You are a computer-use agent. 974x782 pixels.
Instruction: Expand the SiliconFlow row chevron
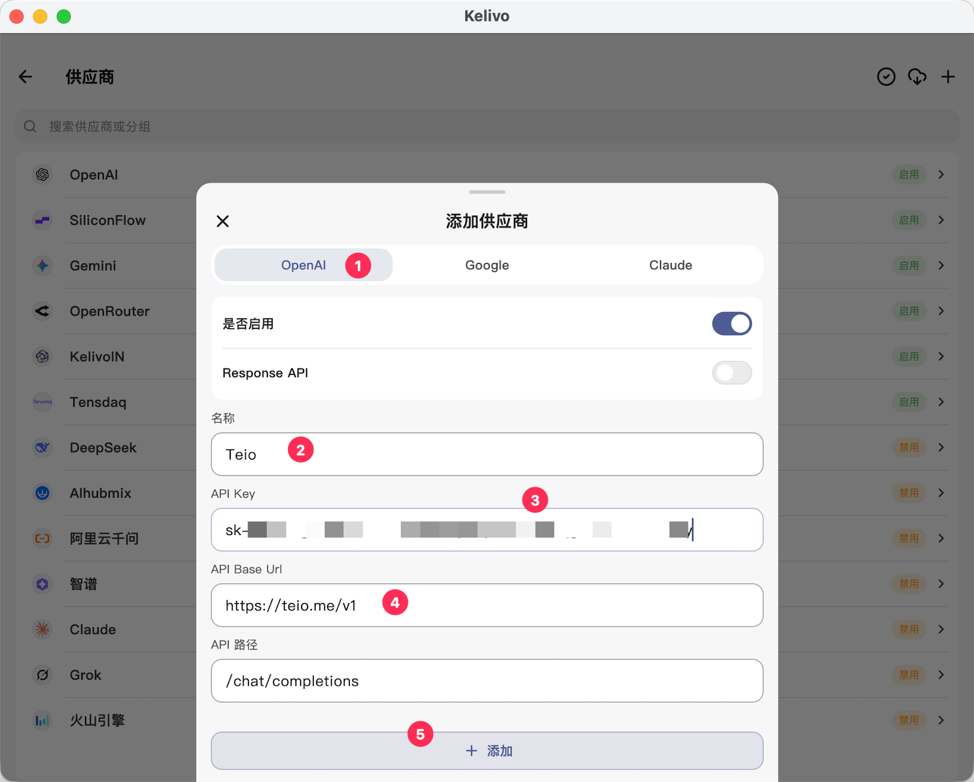pos(941,220)
